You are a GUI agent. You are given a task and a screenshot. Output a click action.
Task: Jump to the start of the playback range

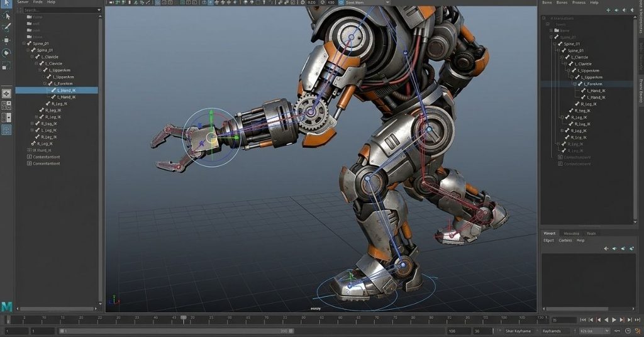583,320
